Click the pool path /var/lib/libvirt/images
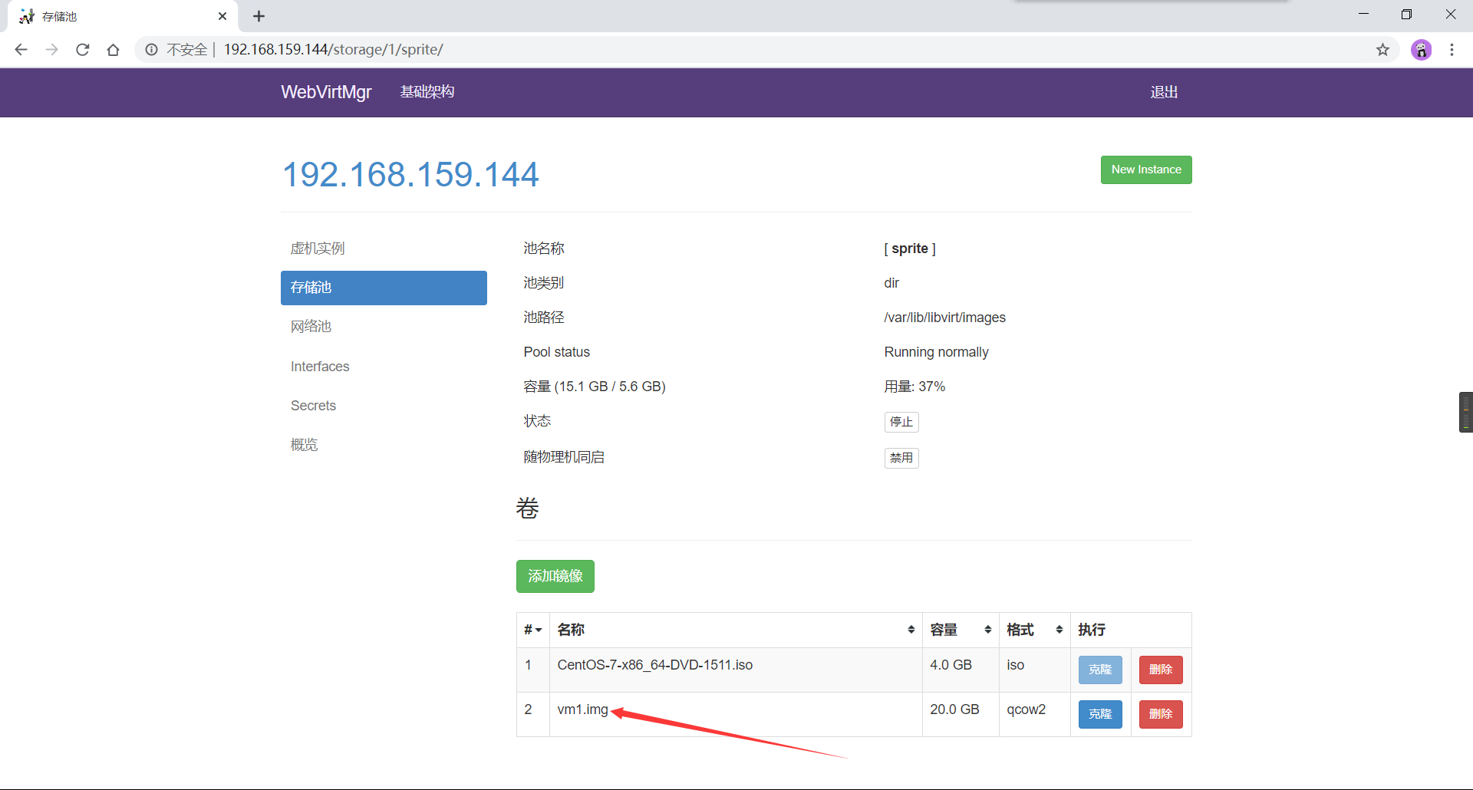This screenshot has height=790, width=1473. (x=944, y=318)
